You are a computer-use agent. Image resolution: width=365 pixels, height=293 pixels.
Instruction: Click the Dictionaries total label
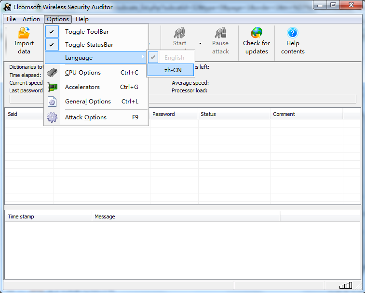27,67
